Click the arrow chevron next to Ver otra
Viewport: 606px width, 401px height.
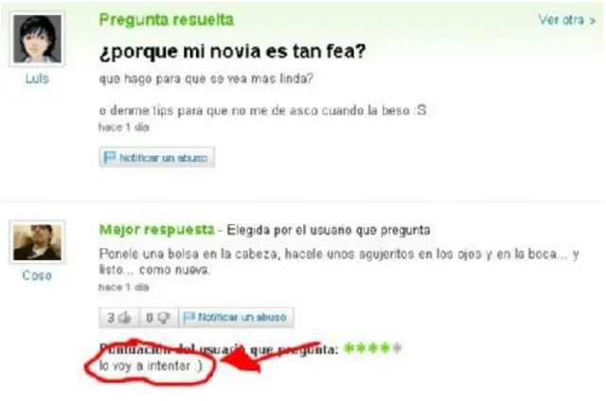[592, 21]
